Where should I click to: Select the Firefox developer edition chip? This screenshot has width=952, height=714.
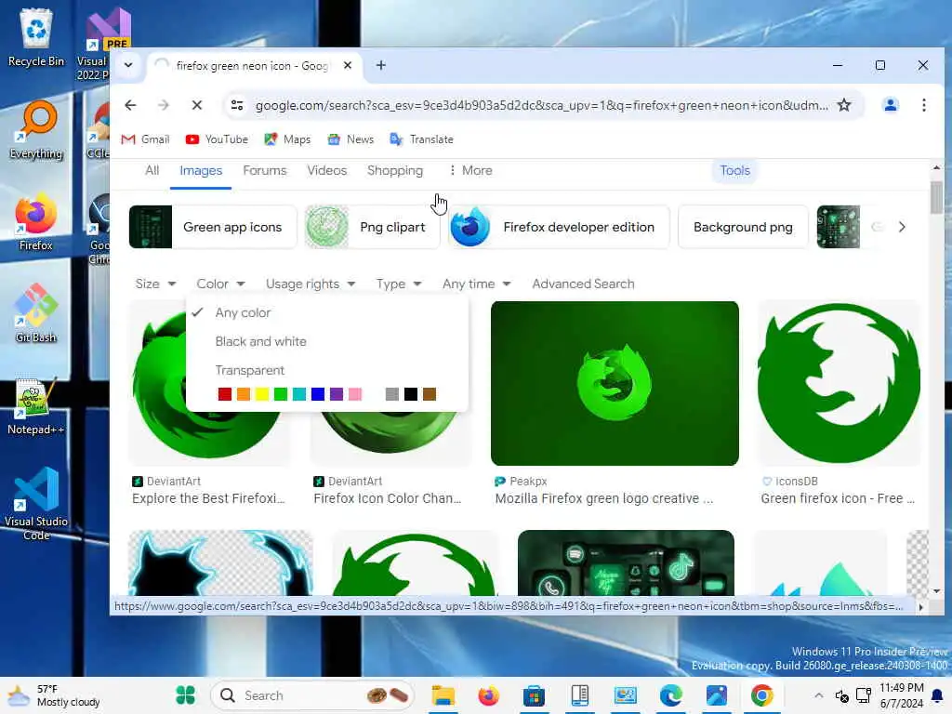tap(559, 227)
